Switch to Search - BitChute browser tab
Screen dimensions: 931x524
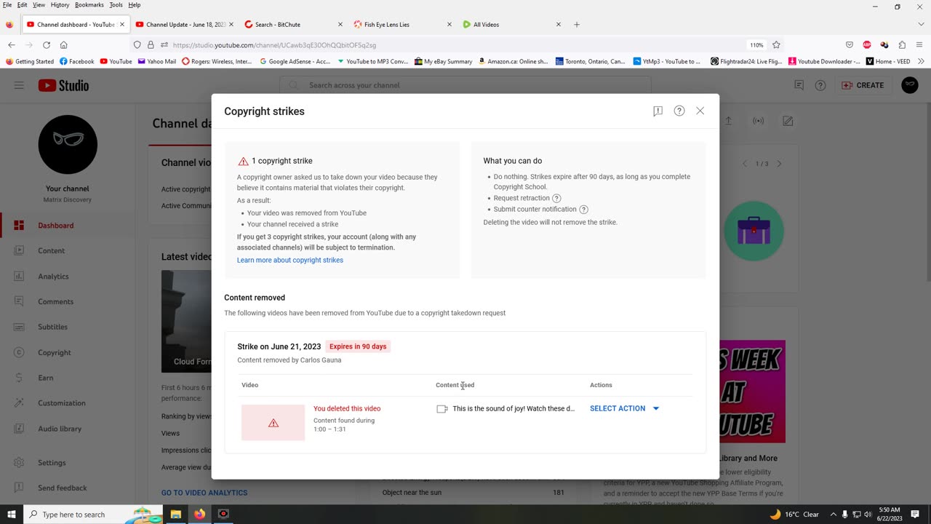click(x=293, y=25)
